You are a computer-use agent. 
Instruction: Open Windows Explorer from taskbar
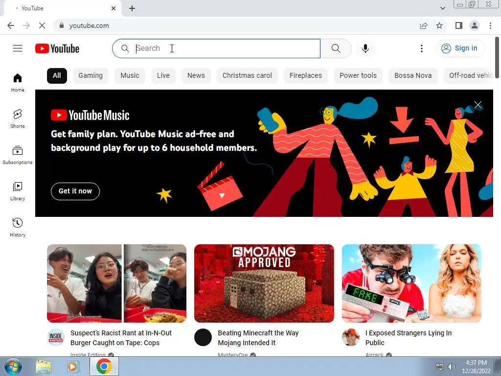click(44, 367)
